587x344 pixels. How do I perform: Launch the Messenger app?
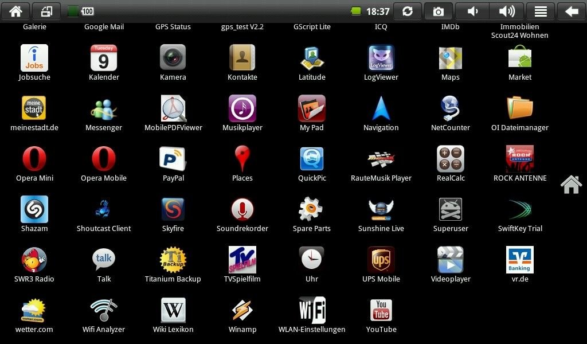[x=104, y=113]
